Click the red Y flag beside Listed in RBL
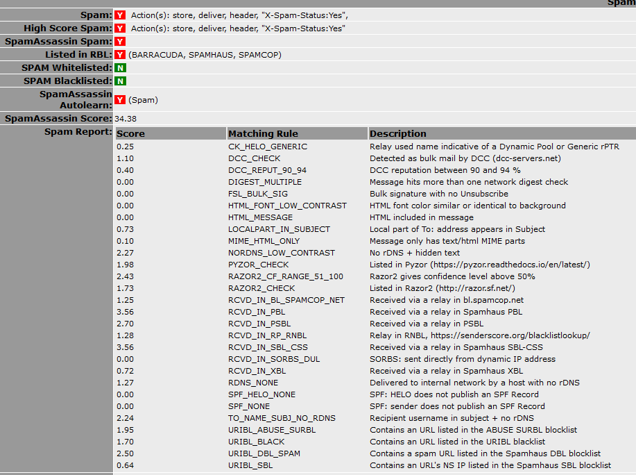 pyautogui.click(x=120, y=55)
